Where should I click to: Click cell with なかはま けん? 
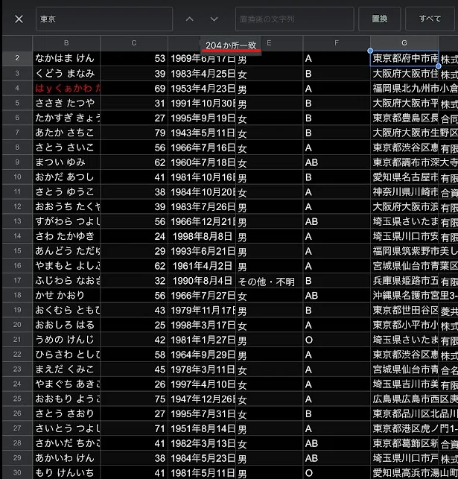66,58
